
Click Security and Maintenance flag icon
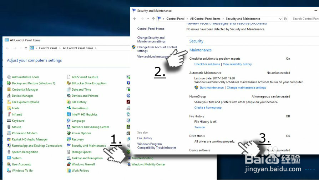click(x=69, y=146)
